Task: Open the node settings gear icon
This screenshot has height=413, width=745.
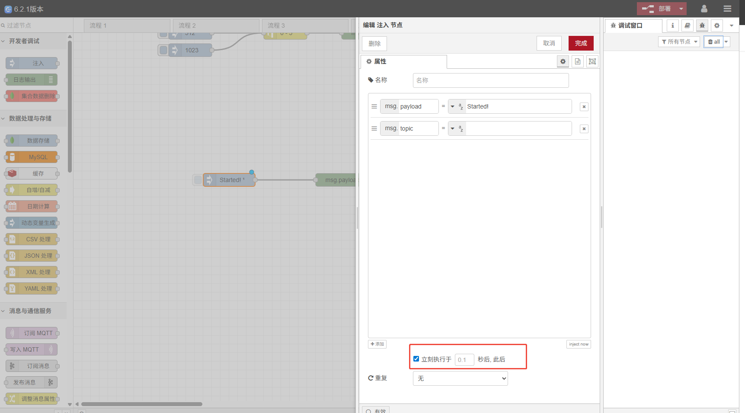Action: [563, 61]
